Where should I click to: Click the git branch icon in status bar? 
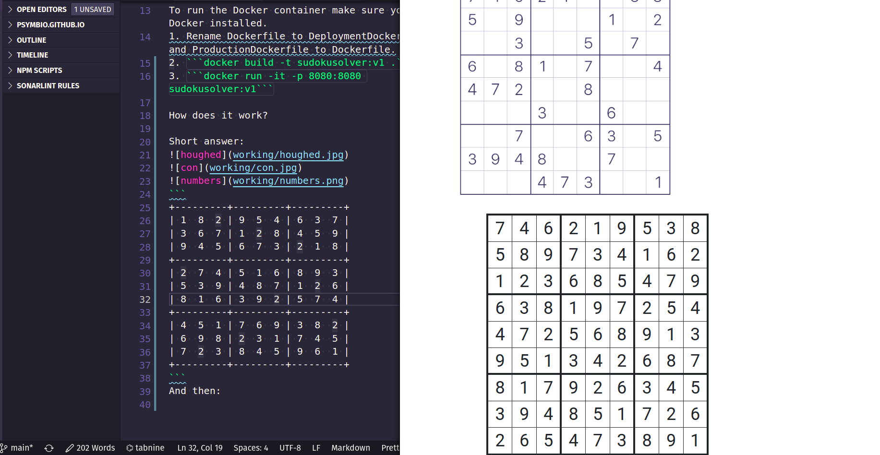(4, 448)
